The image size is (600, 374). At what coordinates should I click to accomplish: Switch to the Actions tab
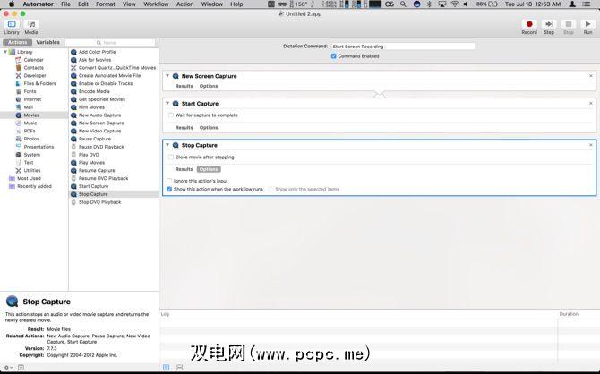[18, 42]
